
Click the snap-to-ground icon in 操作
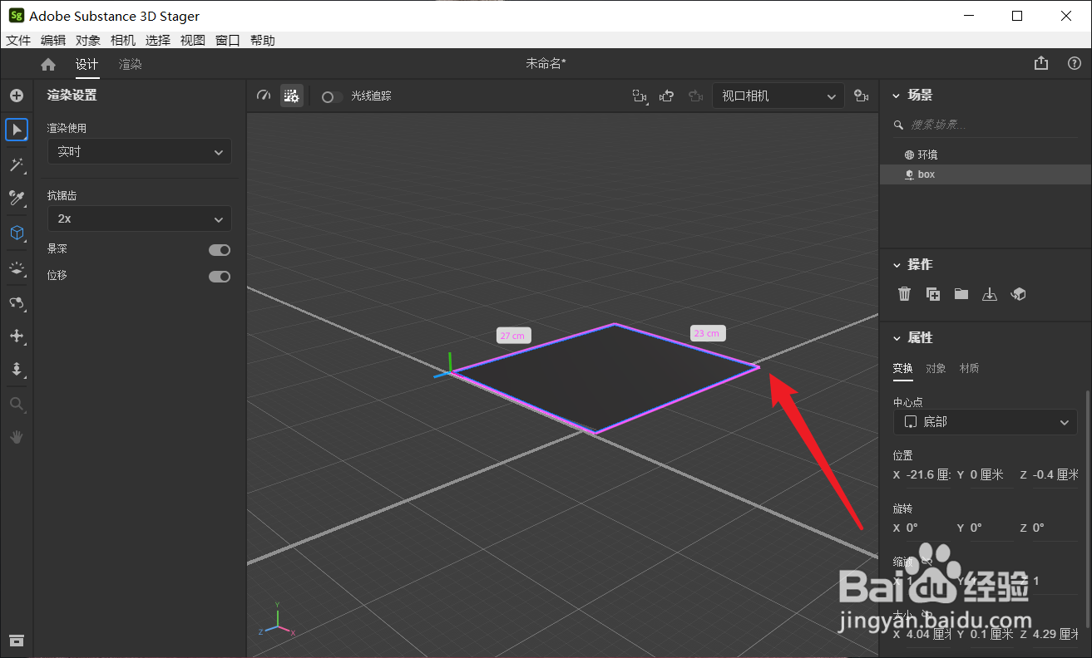point(990,293)
